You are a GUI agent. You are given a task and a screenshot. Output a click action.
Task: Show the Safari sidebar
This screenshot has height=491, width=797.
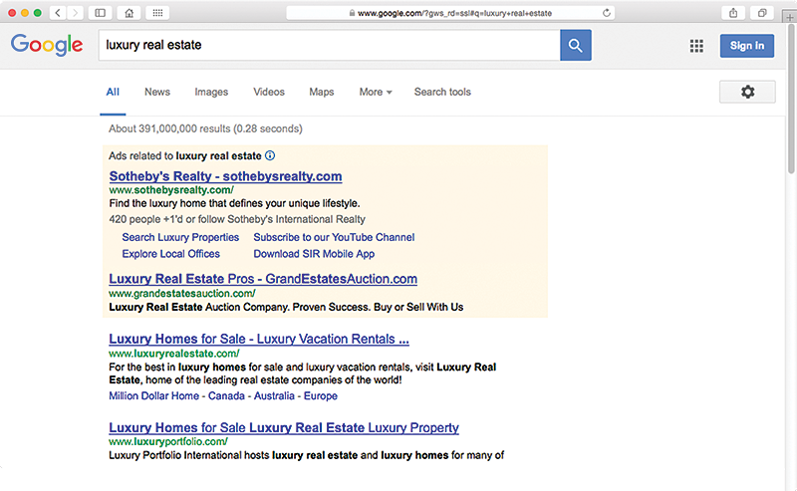tap(101, 13)
